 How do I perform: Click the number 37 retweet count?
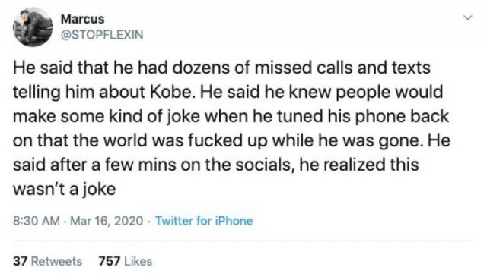click(x=21, y=261)
